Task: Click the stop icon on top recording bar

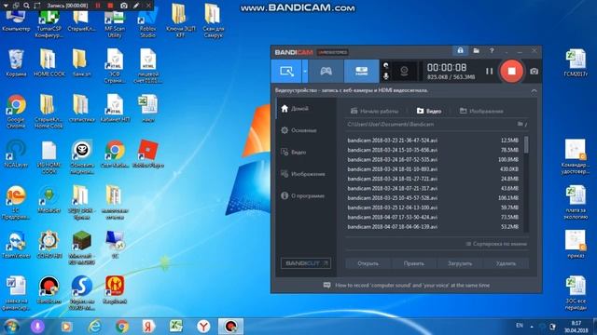Action: coord(110,6)
